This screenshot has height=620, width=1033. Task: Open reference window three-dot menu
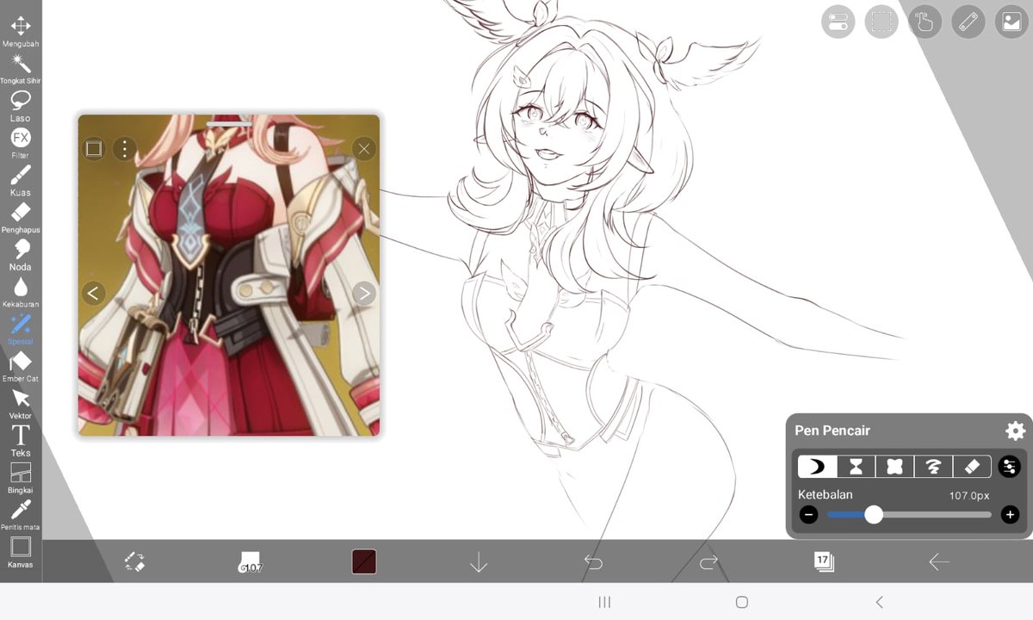[124, 149]
